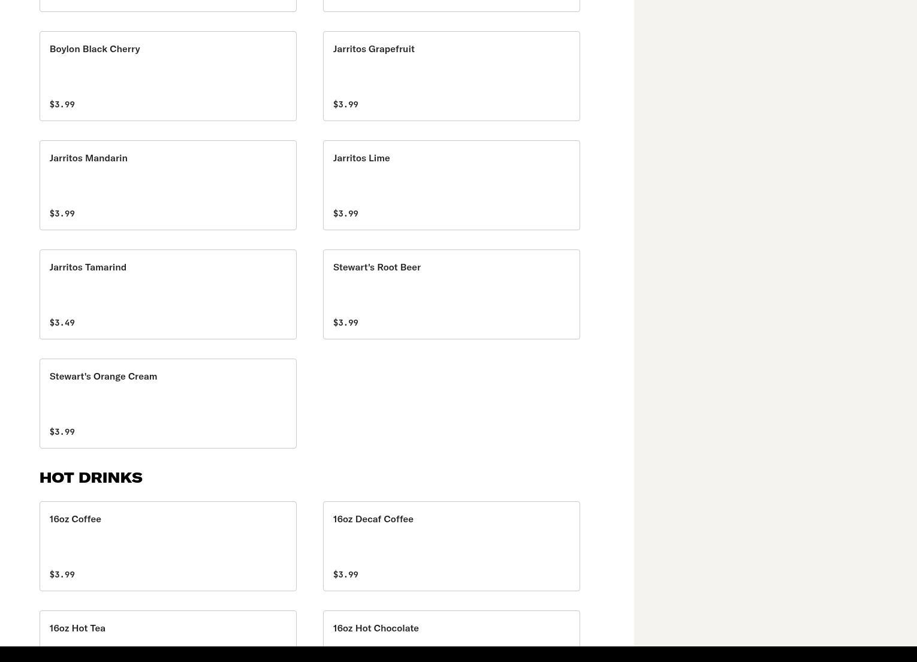Select the 16oz Decaf Coffee card
The image size is (917, 662).
point(451,546)
